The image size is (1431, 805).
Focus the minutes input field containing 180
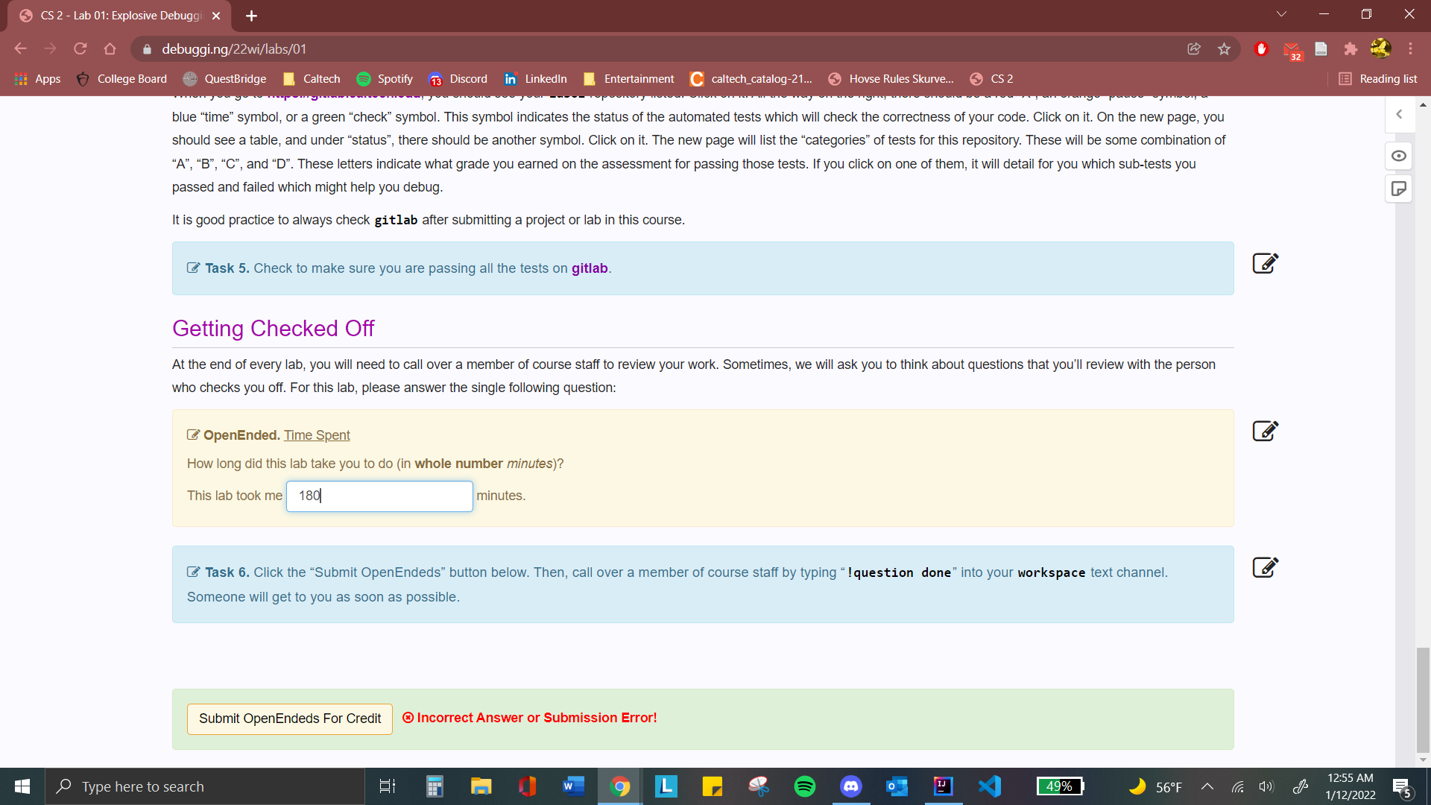coord(379,496)
